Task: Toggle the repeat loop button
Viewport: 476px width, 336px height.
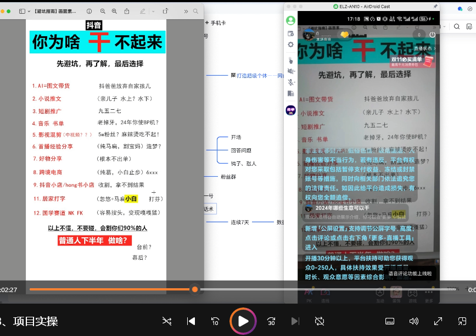Action: click(x=320, y=321)
